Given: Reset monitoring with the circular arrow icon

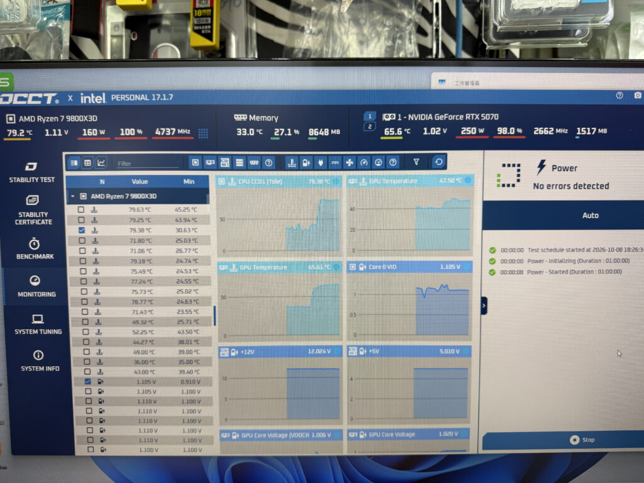Looking at the screenshot, I should [x=438, y=162].
